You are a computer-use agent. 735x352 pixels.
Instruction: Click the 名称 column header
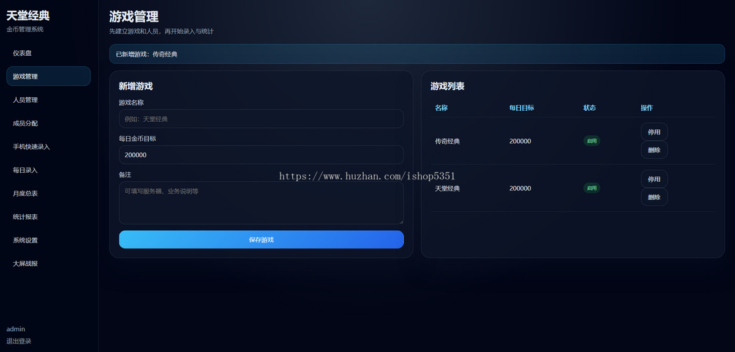click(x=441, y=108)
